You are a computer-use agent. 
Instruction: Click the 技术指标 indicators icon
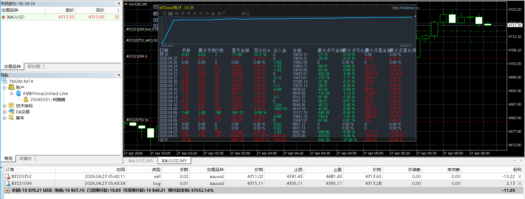pos(11,106)
